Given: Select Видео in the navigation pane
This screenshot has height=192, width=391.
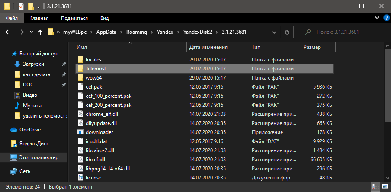Looking at the screenshot, I should click(x=30, y=95).
